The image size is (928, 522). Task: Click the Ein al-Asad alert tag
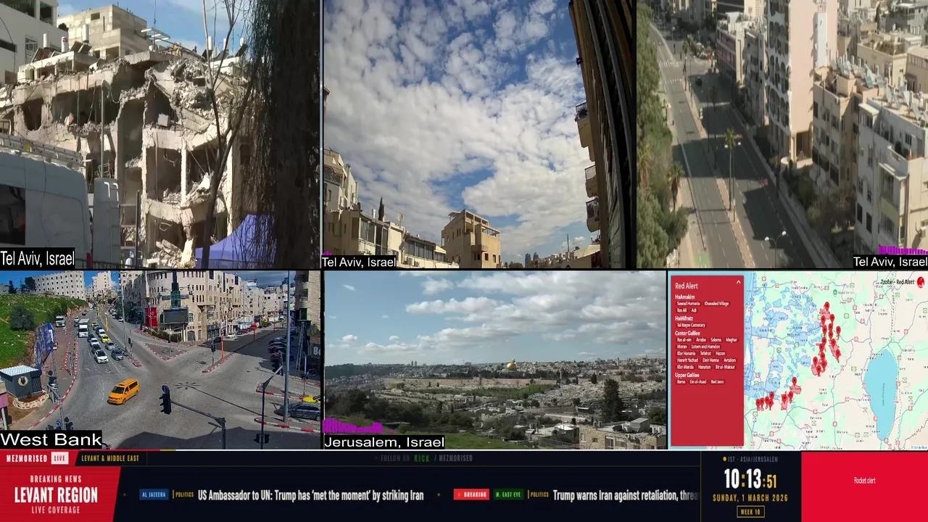(x=698, y=382)
